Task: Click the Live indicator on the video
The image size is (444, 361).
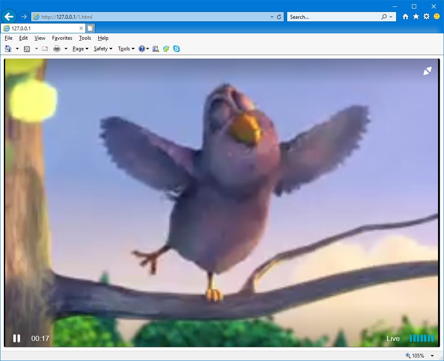Action: coord(393,338)
